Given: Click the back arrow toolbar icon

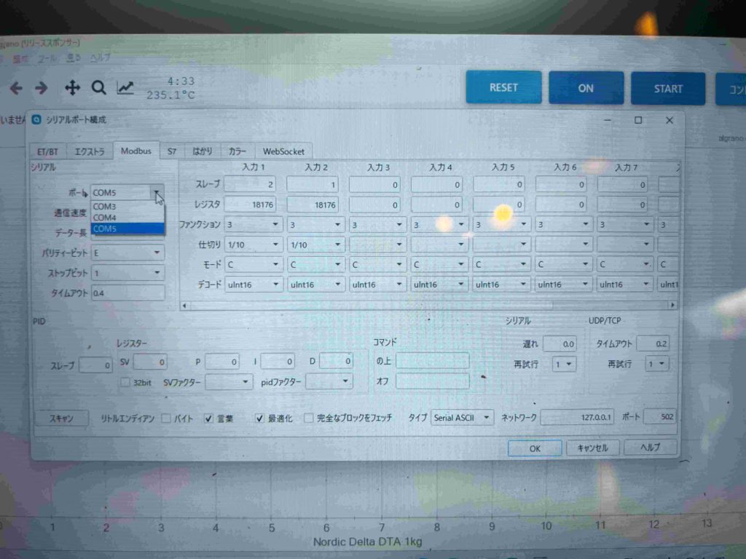Looking at the screenshot, I should pyautogui.click(x=16, y=88).
